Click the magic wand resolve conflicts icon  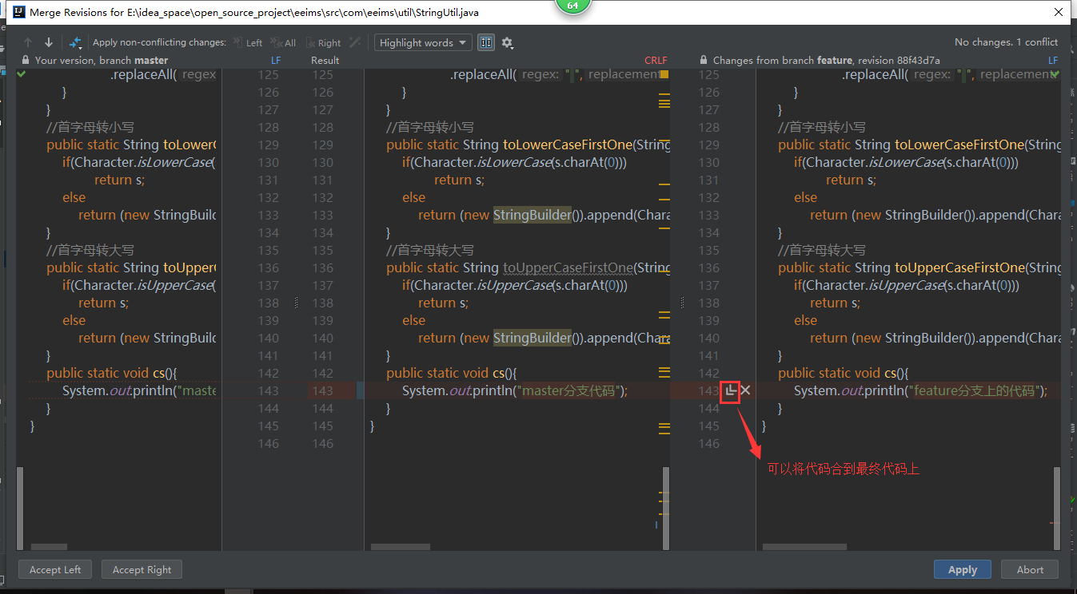(355, 42)
